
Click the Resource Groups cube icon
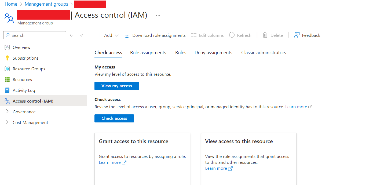coord(7,69)
